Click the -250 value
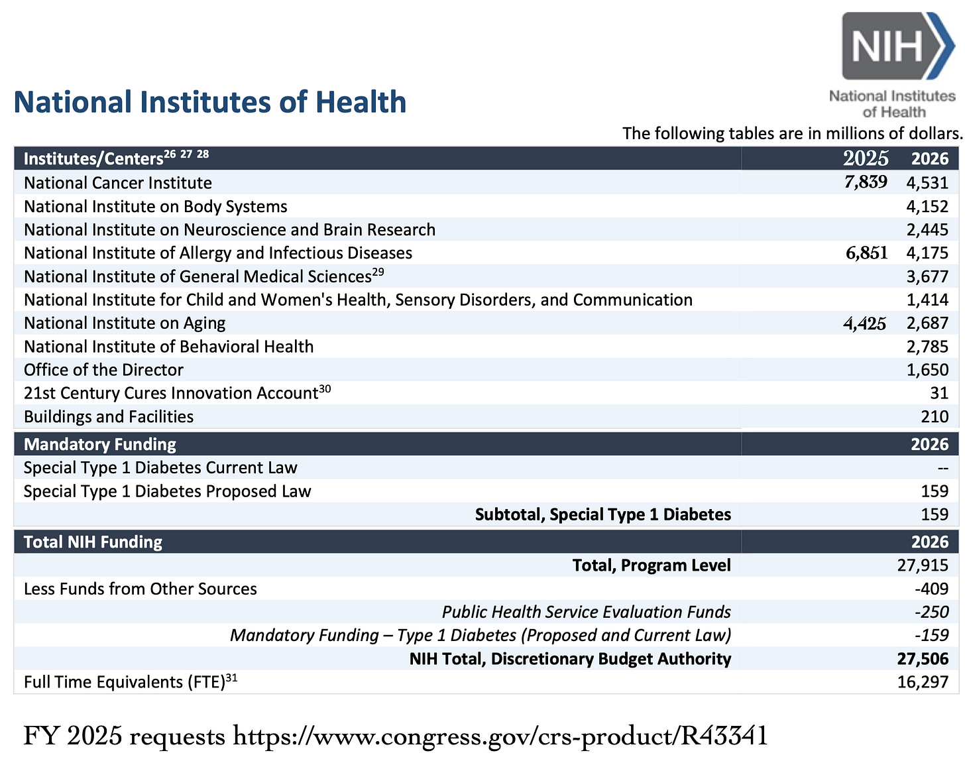This screenshot has width=965, height=761. pos(931,612)
